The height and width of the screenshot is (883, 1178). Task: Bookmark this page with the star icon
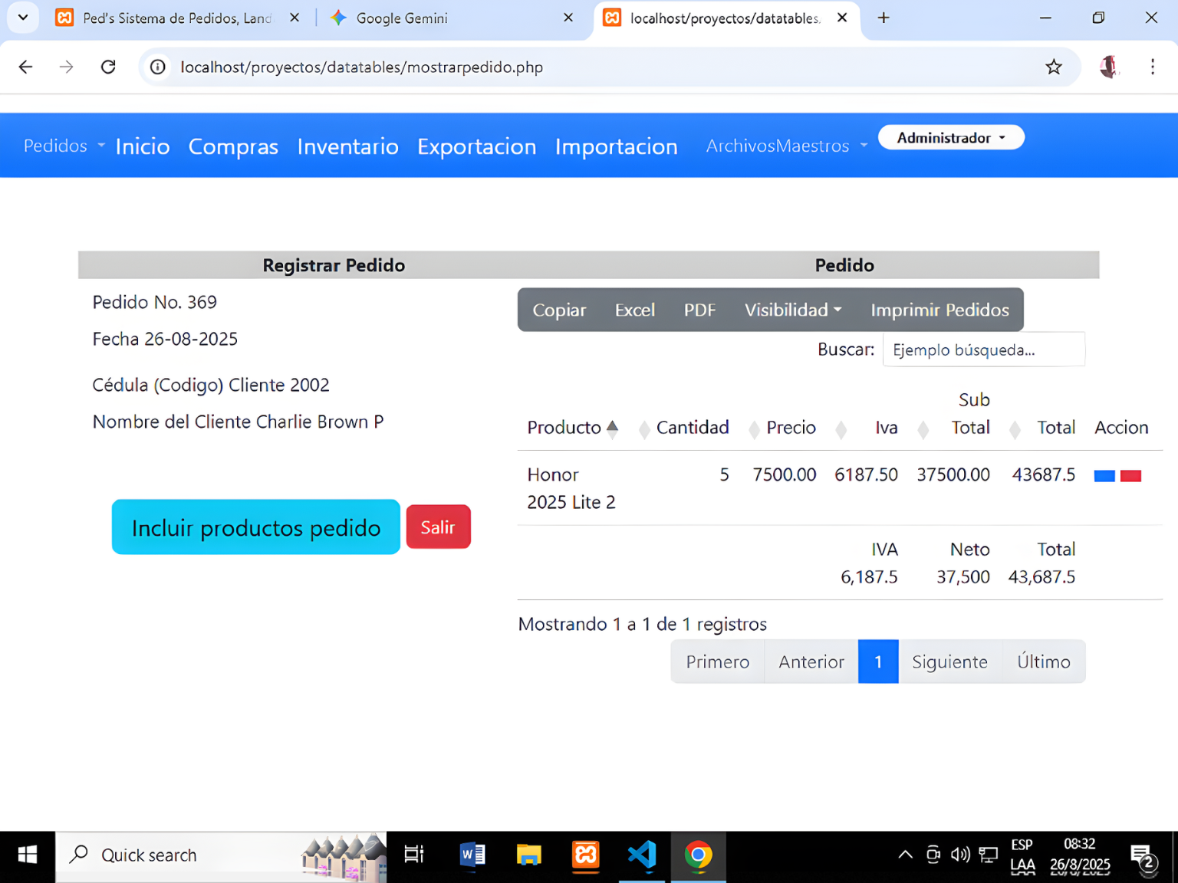(1053, 67)
